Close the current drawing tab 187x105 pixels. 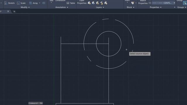[x=8, y=11]
